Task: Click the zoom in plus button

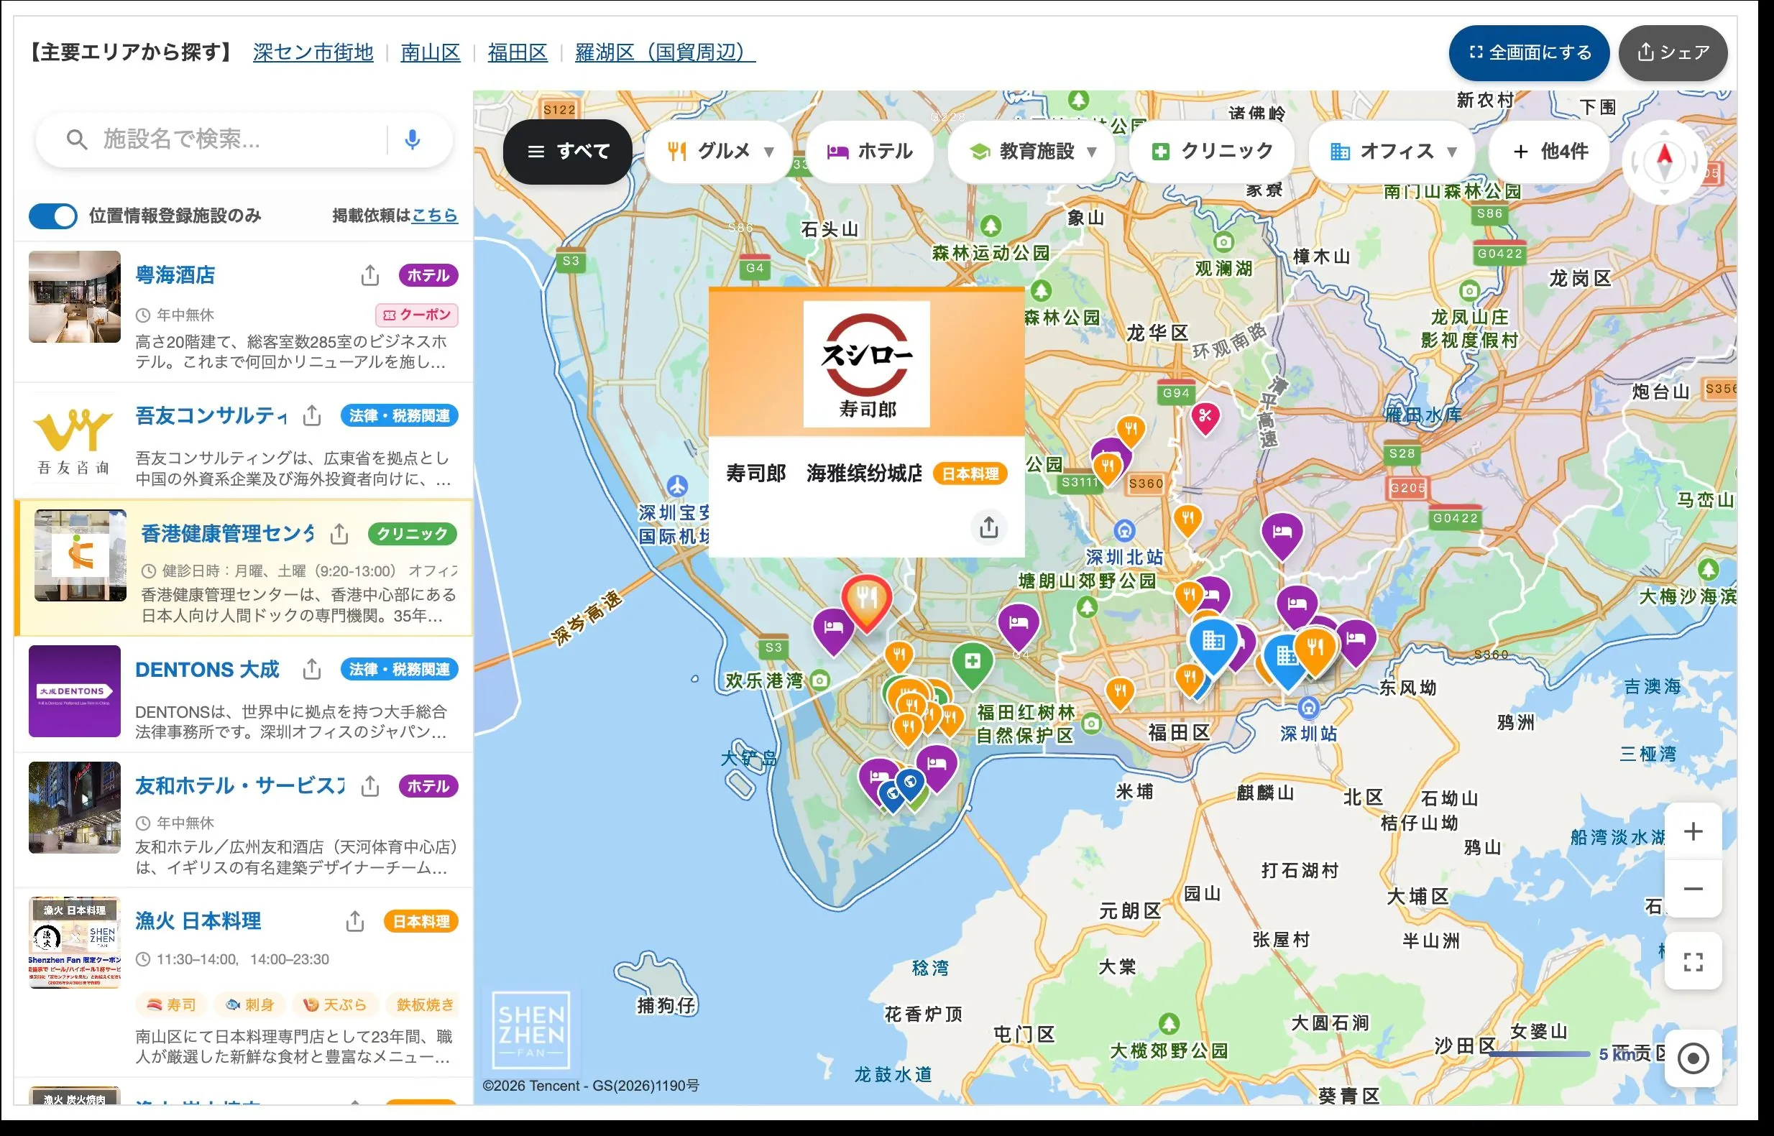Action: coord(1693,832)
